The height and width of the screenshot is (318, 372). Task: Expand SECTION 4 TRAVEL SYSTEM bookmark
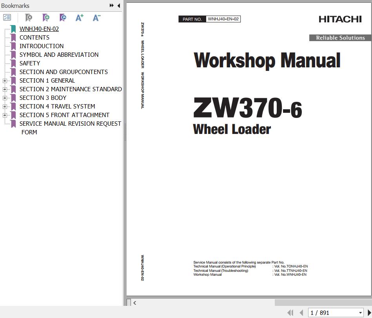click(5, 107)
